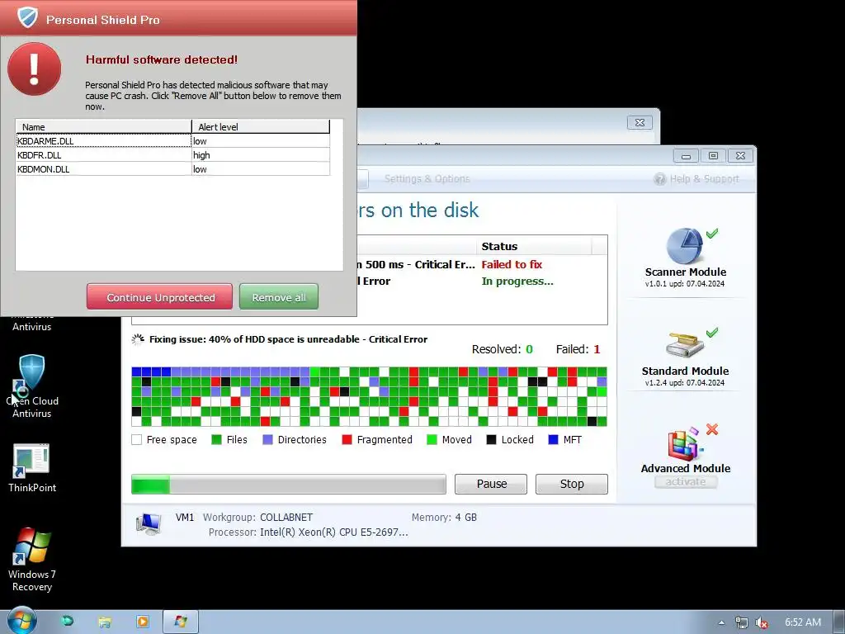845x634 pixels.
Task: Click the Moved legend swatch
Action: 432,439
